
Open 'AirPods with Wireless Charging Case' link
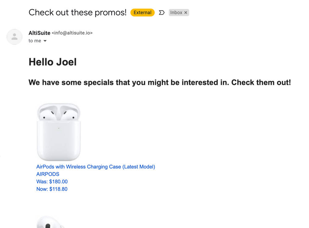[95, 167]
